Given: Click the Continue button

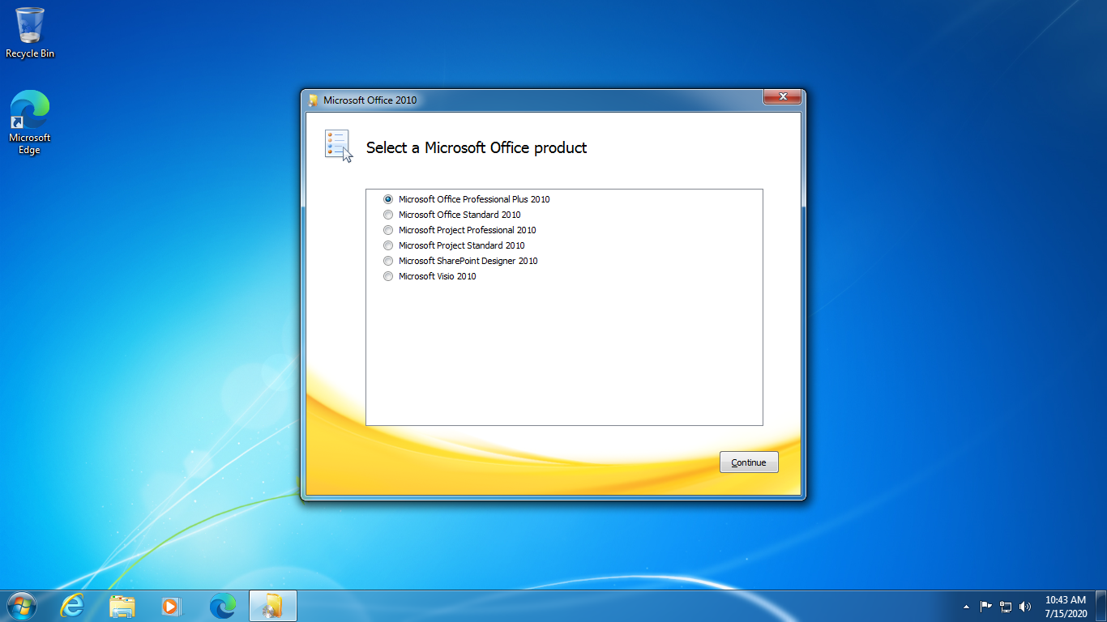Looking at the screenshot, I should click(x=749, y=462).
